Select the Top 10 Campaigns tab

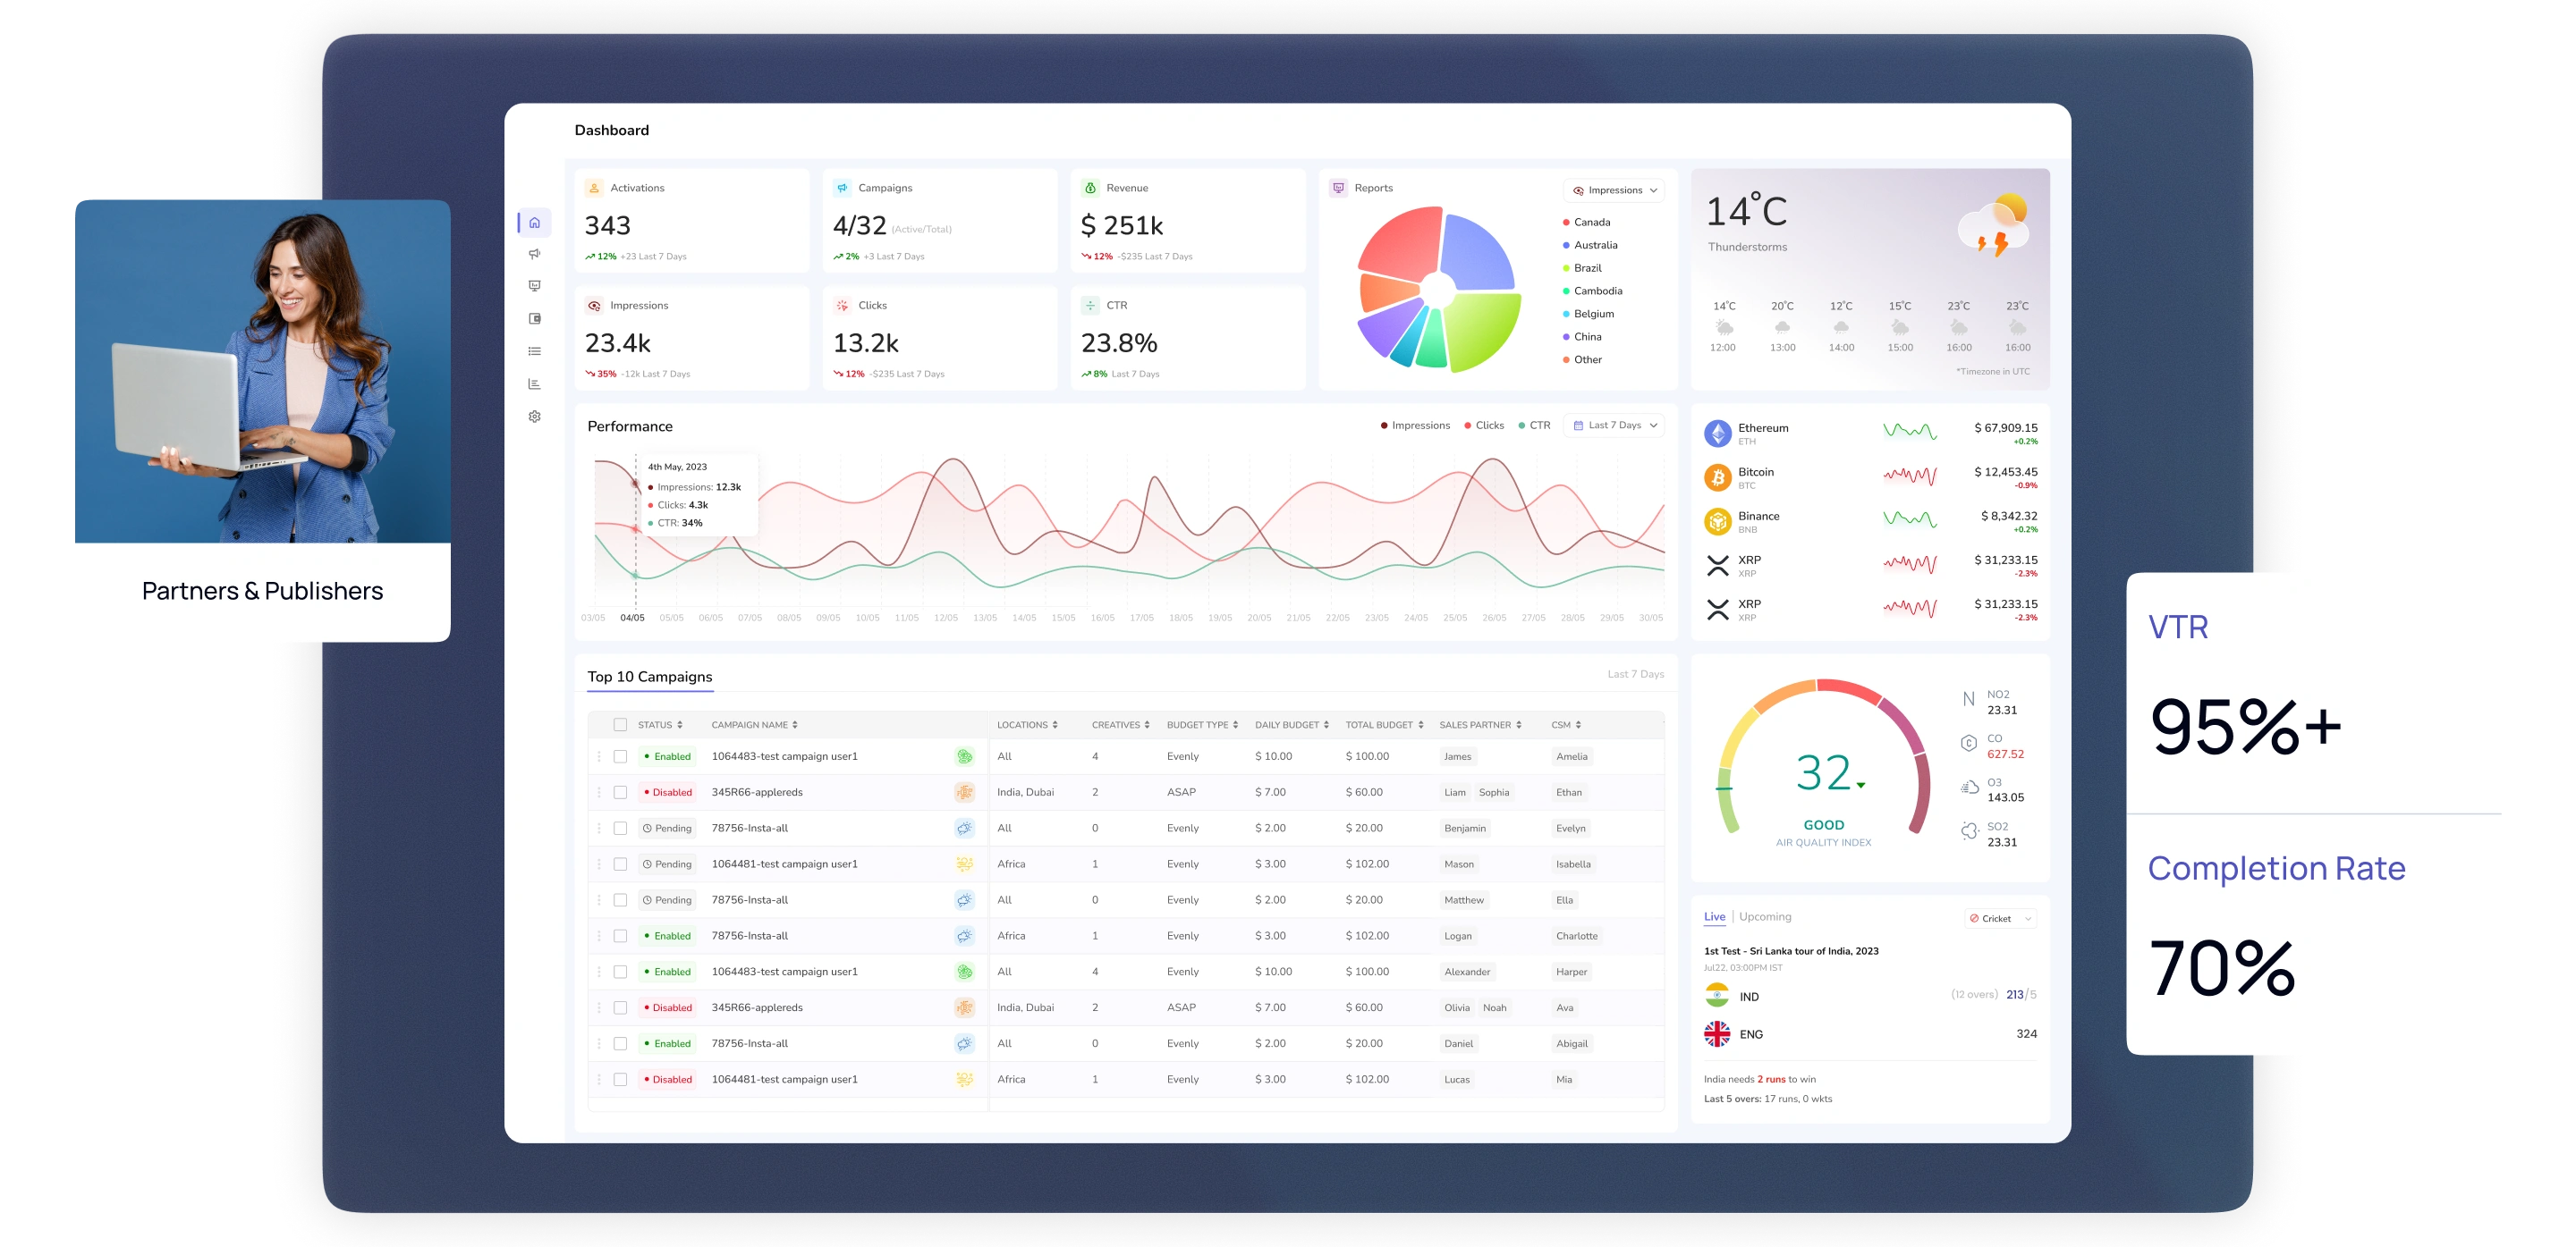(650, 677)
